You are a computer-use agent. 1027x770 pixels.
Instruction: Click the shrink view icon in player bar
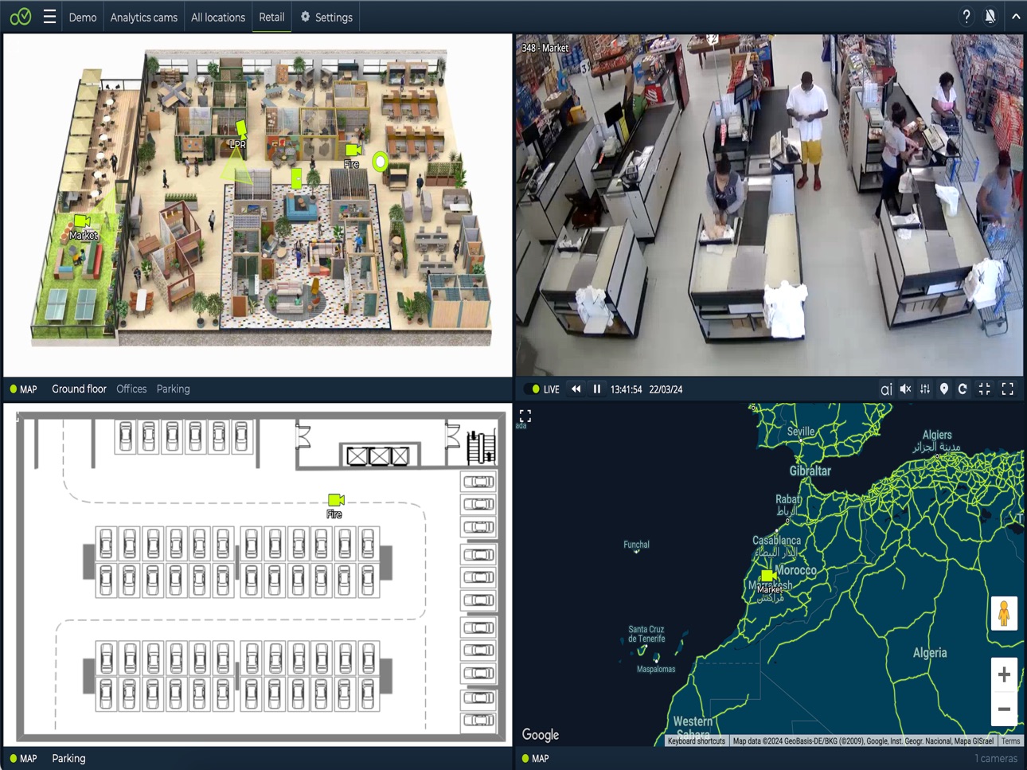(985, 389)
